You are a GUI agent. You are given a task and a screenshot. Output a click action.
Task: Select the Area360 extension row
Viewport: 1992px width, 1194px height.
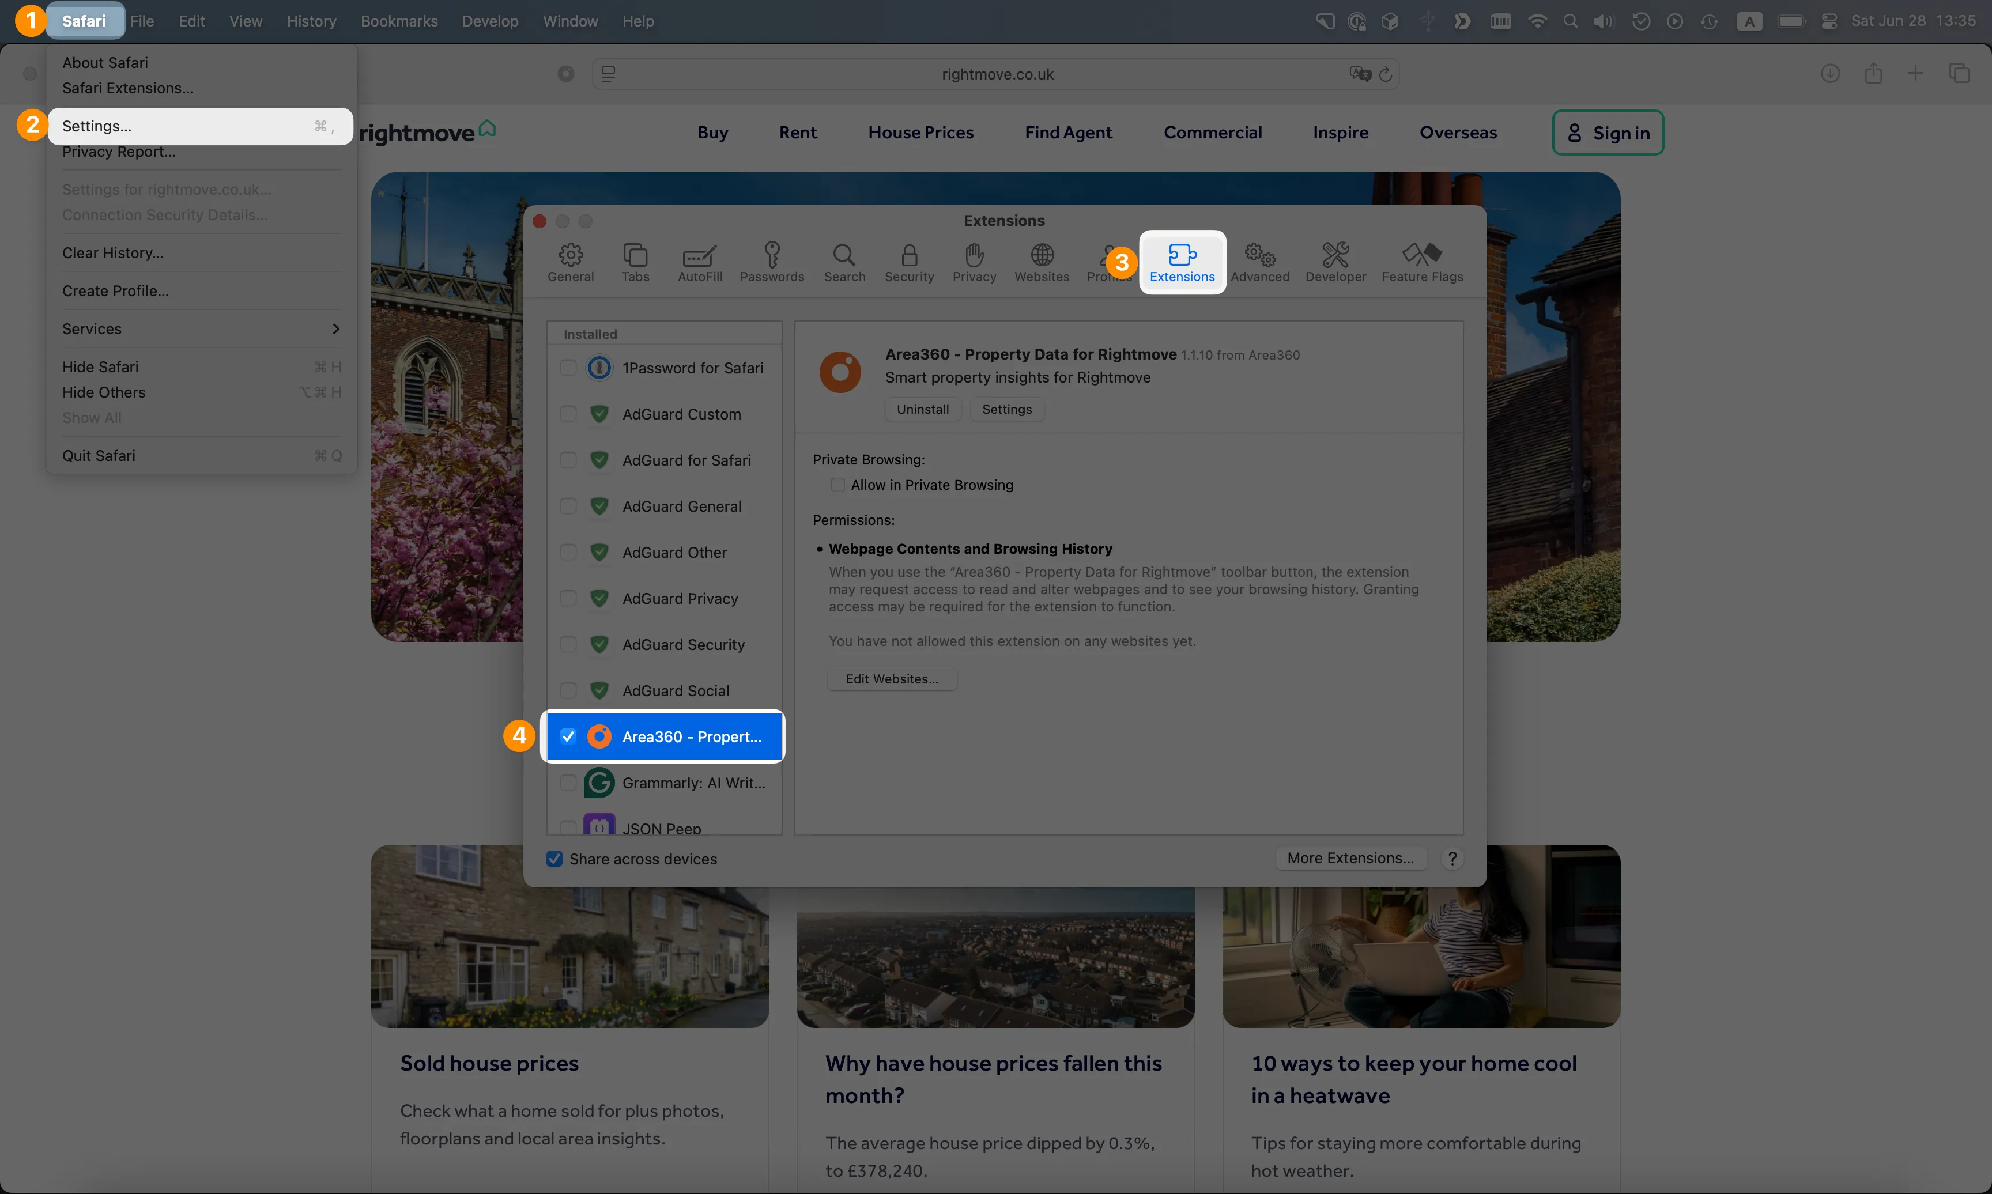[664, 736]
